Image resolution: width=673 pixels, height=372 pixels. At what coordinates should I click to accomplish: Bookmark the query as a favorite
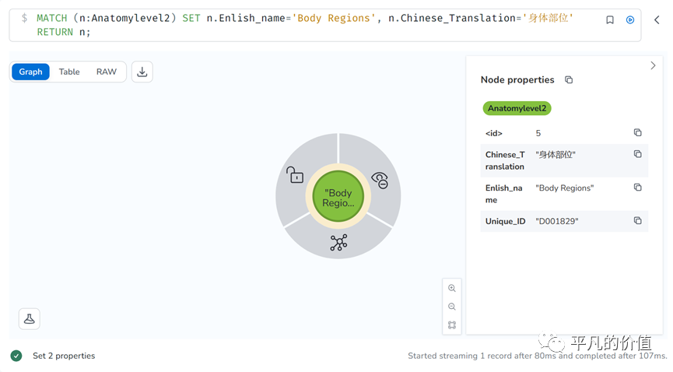(610, 19)
